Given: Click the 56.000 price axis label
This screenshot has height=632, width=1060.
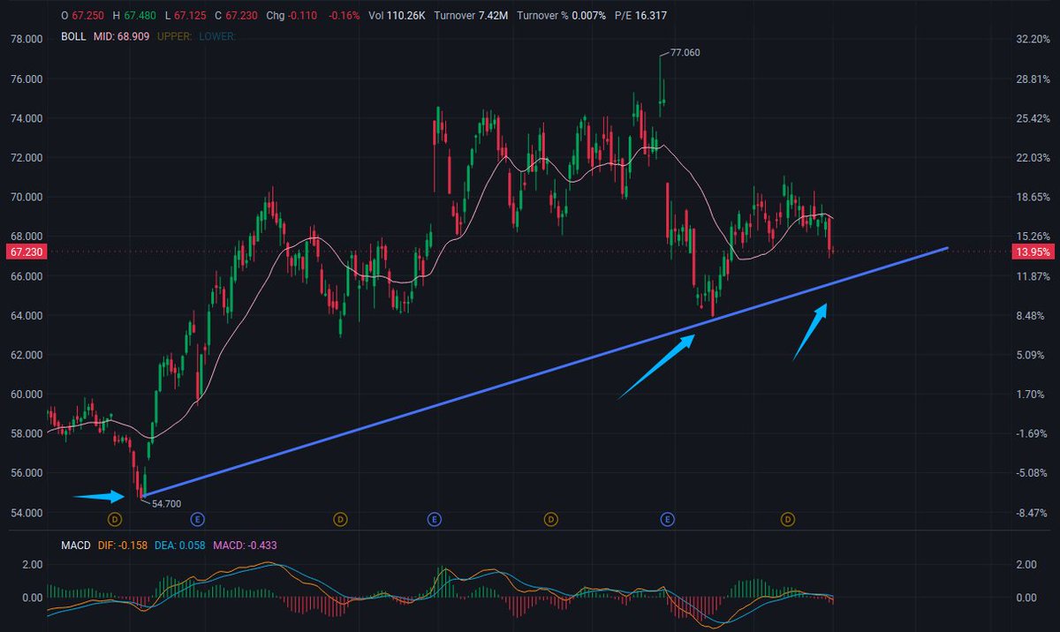Looking at the screenshot, I should tap(27, 473).
